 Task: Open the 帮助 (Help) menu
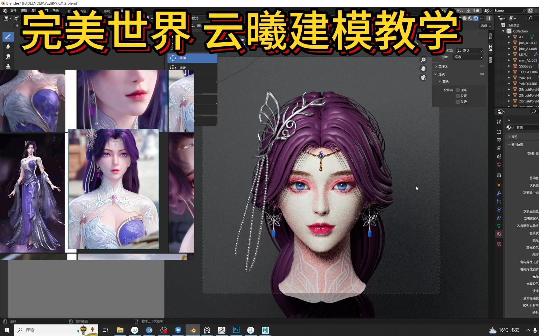[x=56, y=11]
